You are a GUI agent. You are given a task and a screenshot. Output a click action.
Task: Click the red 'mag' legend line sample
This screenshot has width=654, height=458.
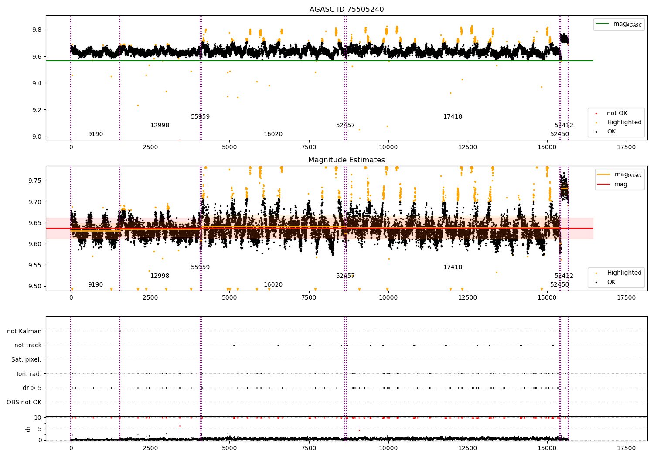click(x=603, y=185)
